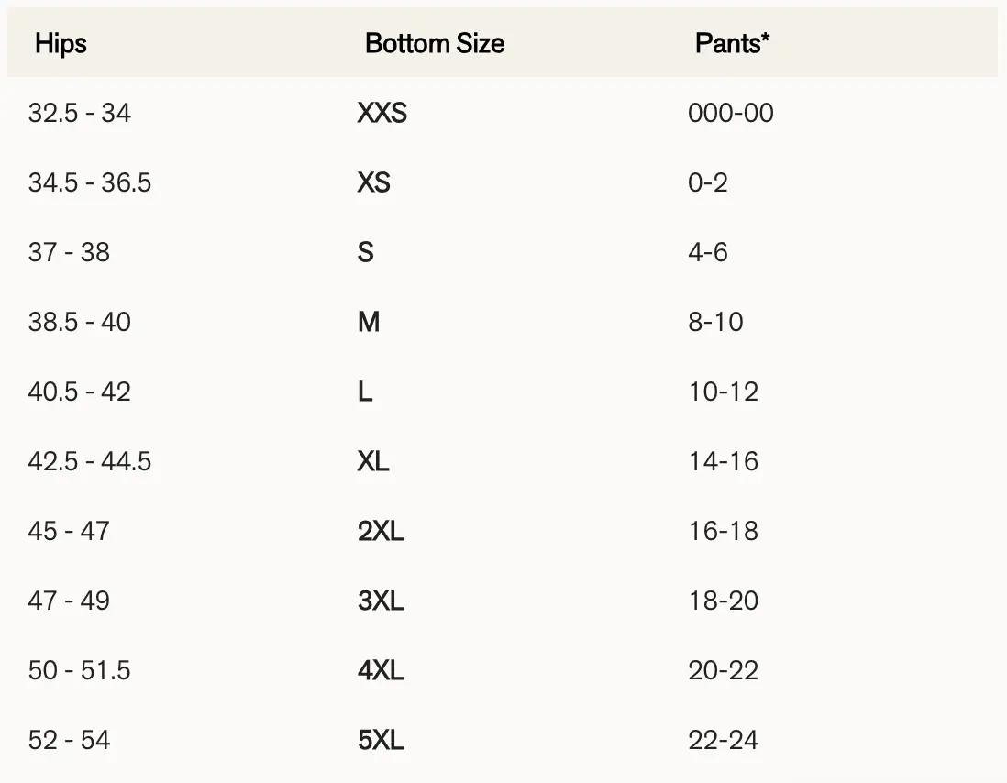Select pants size 4-6

[708, 252]
